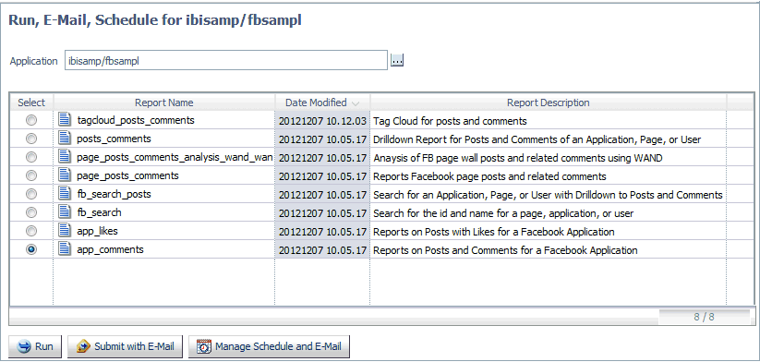
Task: Click the posts_comments report document icon
Action: [65, 139]
